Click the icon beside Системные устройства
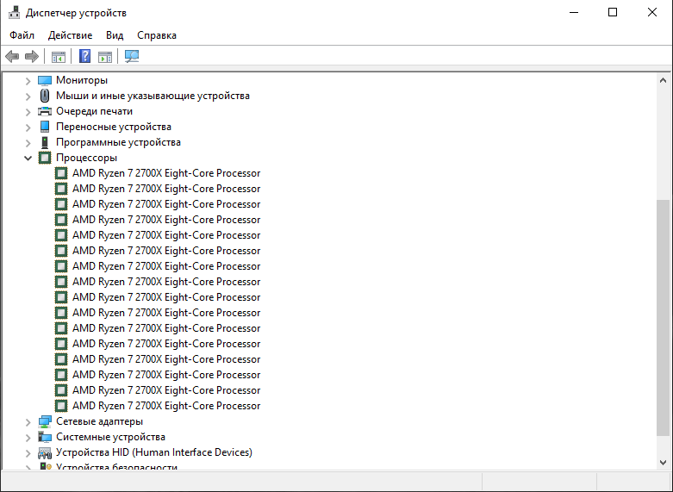This screenshot has height=492, width=673. pyautogui.click(x=45, y=437)
